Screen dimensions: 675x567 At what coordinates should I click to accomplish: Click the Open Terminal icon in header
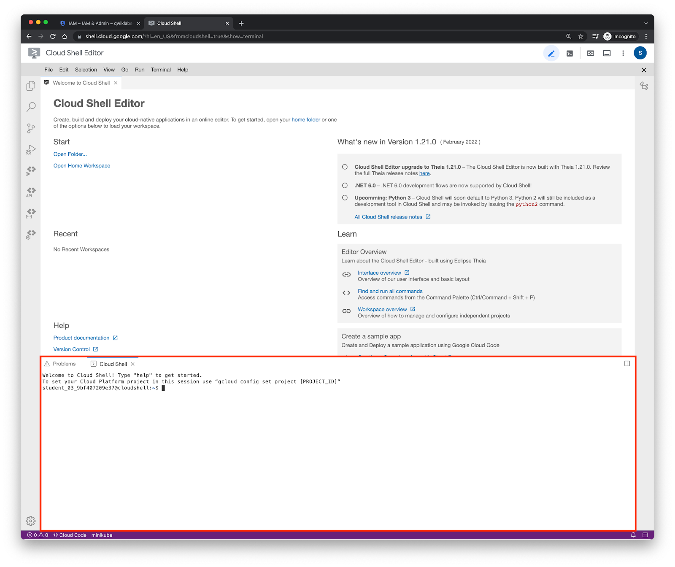pyautogui.click(x=570, y=53)
